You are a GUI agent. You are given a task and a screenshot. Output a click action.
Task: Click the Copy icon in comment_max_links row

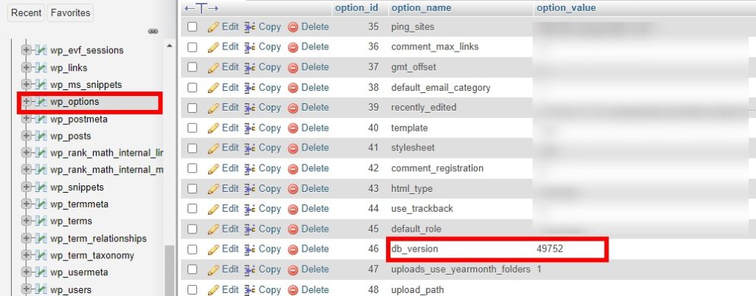pyautogui.click(x=250, y=47)
